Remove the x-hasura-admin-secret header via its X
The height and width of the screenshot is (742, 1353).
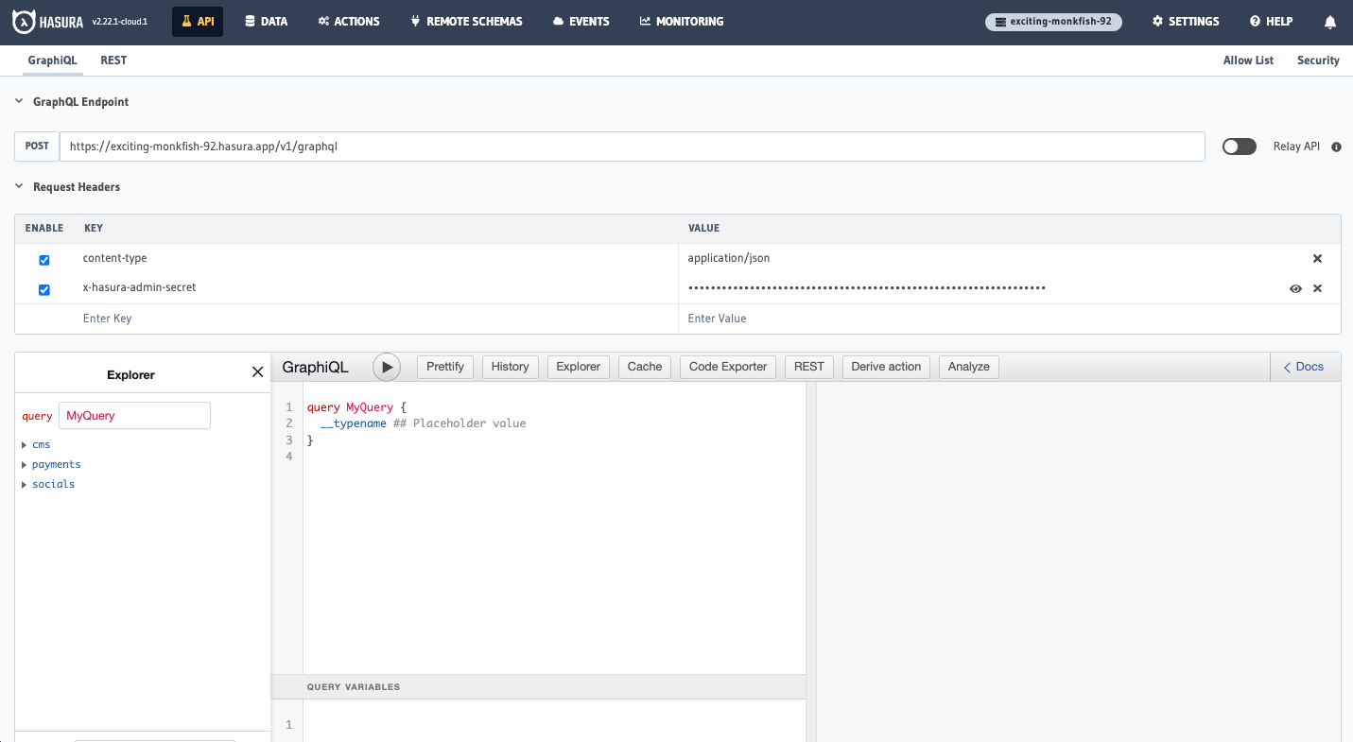[1317, 288]
